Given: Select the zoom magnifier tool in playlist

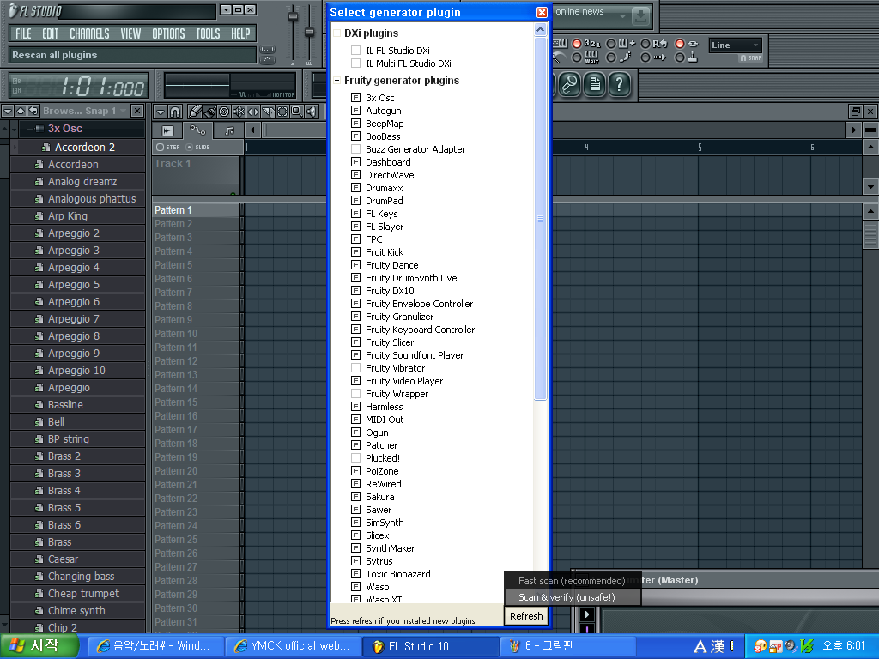Looking at the screenshot, I should 297,112.
